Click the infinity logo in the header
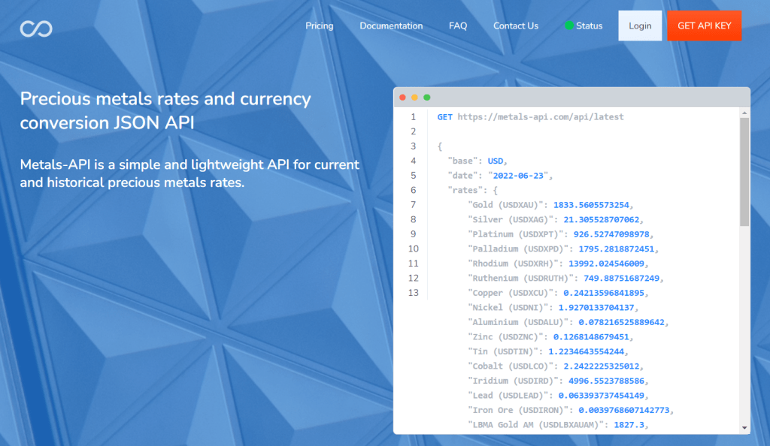Image resolution: width=770 pixels, height=446 pixels. (x=36, y=29)
